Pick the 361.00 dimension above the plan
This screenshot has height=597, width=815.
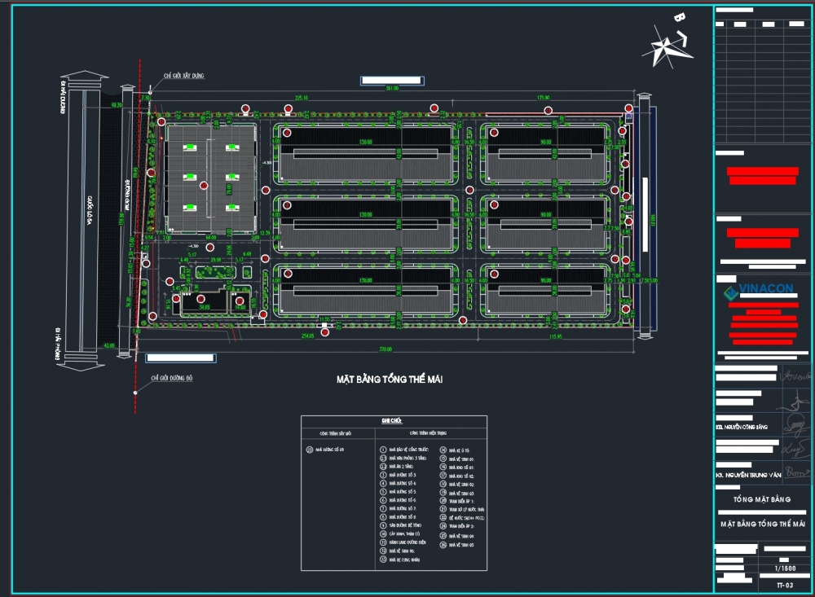pyautogui.click(x=392, y=88)
